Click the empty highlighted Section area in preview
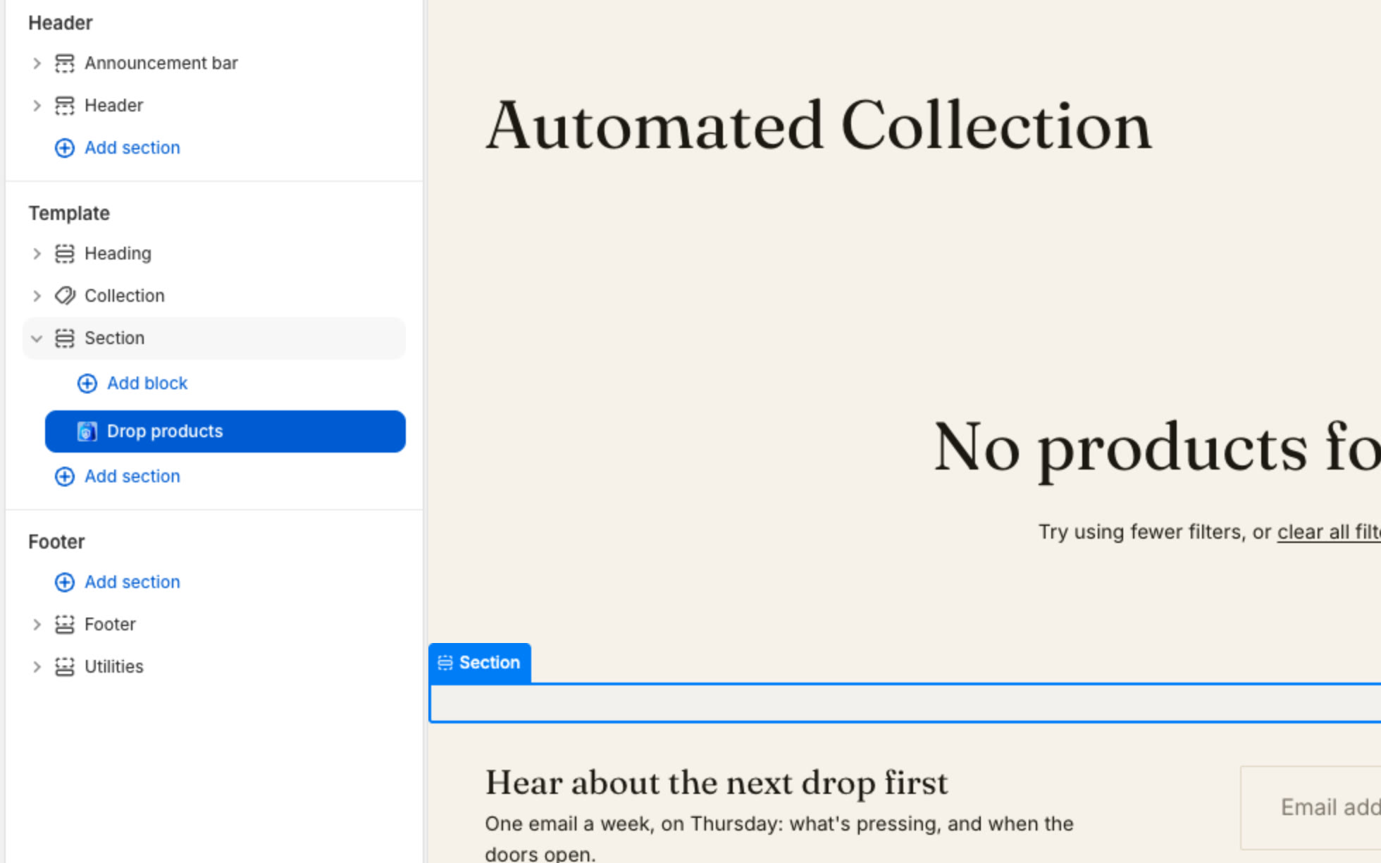This screenshot has width=1381, height=863. pos(905,703)
